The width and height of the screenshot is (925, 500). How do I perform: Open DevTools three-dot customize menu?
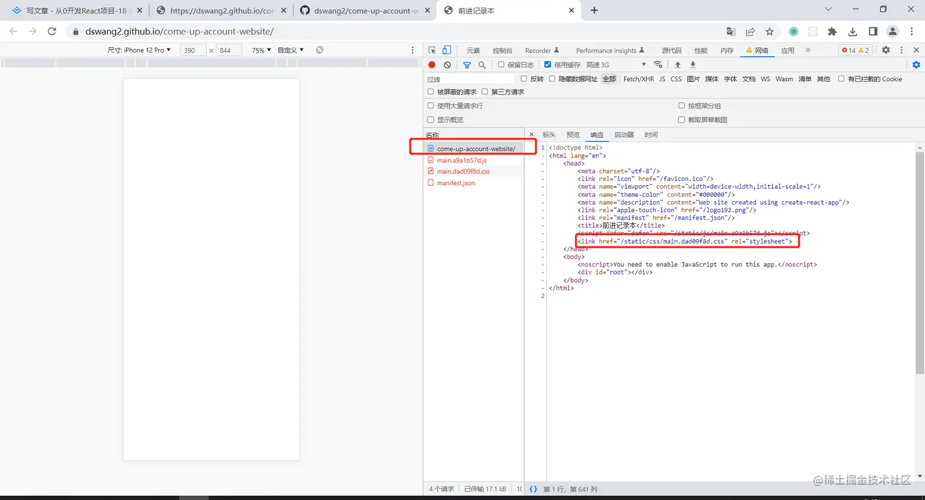(x=901, y=50)
